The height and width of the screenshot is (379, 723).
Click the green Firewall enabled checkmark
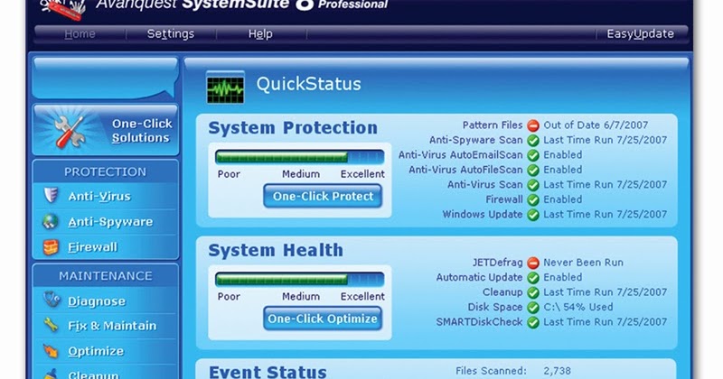pyautogui.click(x=533, y=199)
